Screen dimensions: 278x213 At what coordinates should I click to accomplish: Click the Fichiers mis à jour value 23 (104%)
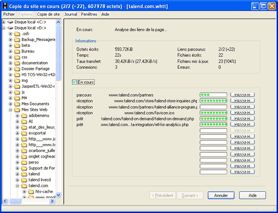tap(227, 62)
